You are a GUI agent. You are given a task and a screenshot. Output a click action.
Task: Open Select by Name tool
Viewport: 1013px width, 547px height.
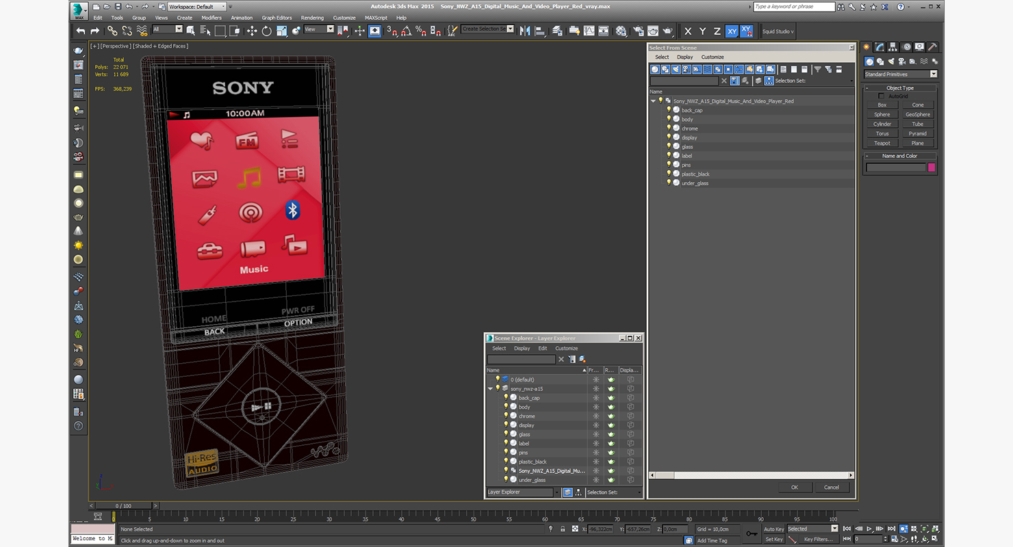coord(205,31)
